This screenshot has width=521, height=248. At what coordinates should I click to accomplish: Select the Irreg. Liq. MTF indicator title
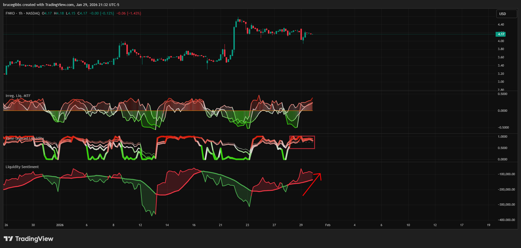[x=18, y=96]
